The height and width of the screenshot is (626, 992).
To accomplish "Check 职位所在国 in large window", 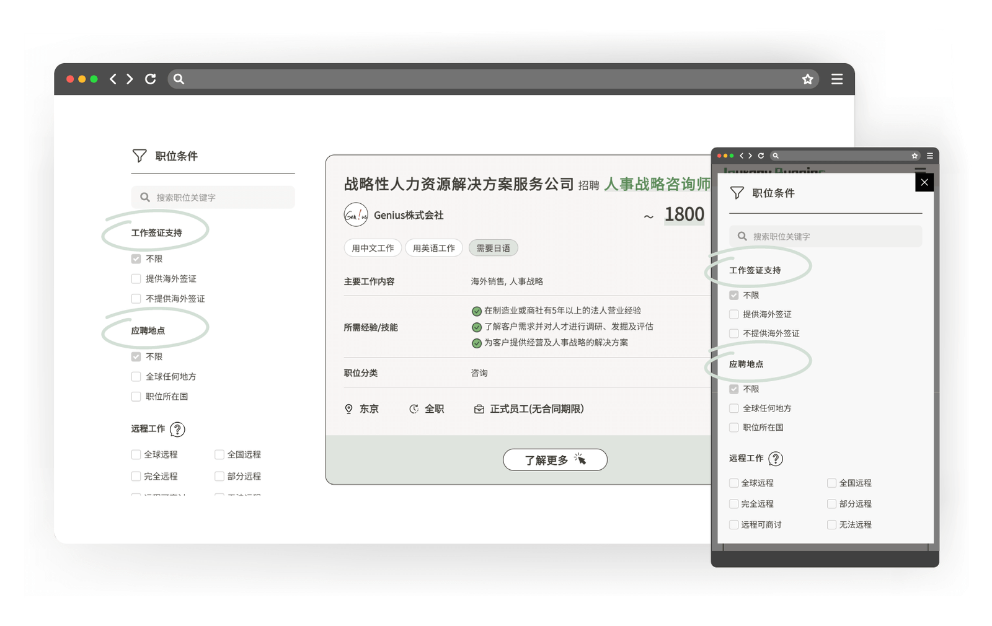I will click(x=136, y=396).
